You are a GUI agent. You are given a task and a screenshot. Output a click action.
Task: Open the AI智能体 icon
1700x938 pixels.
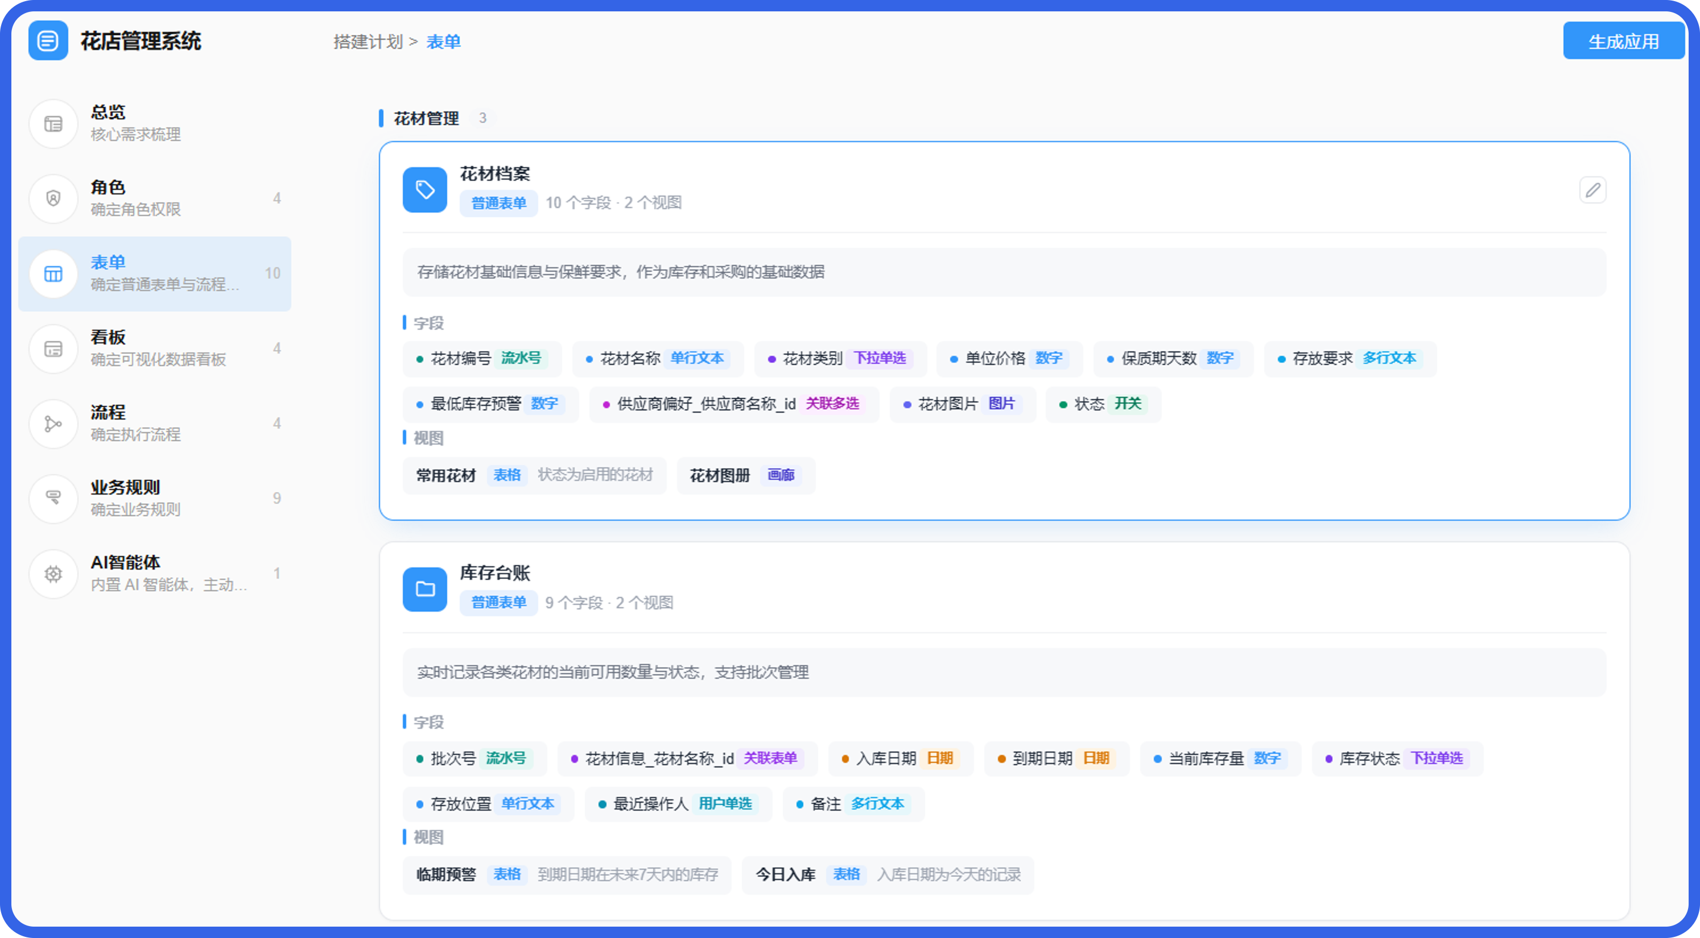(x=53, y=574)
